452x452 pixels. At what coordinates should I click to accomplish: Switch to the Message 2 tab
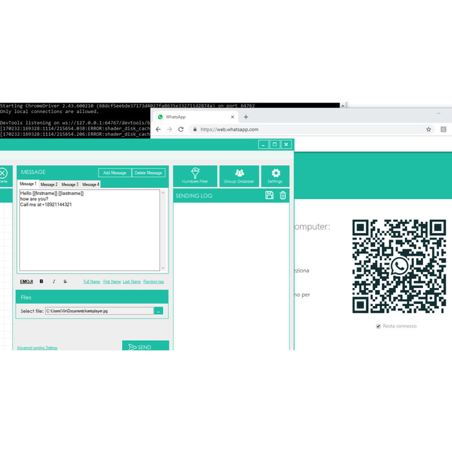tap(49, 185)
